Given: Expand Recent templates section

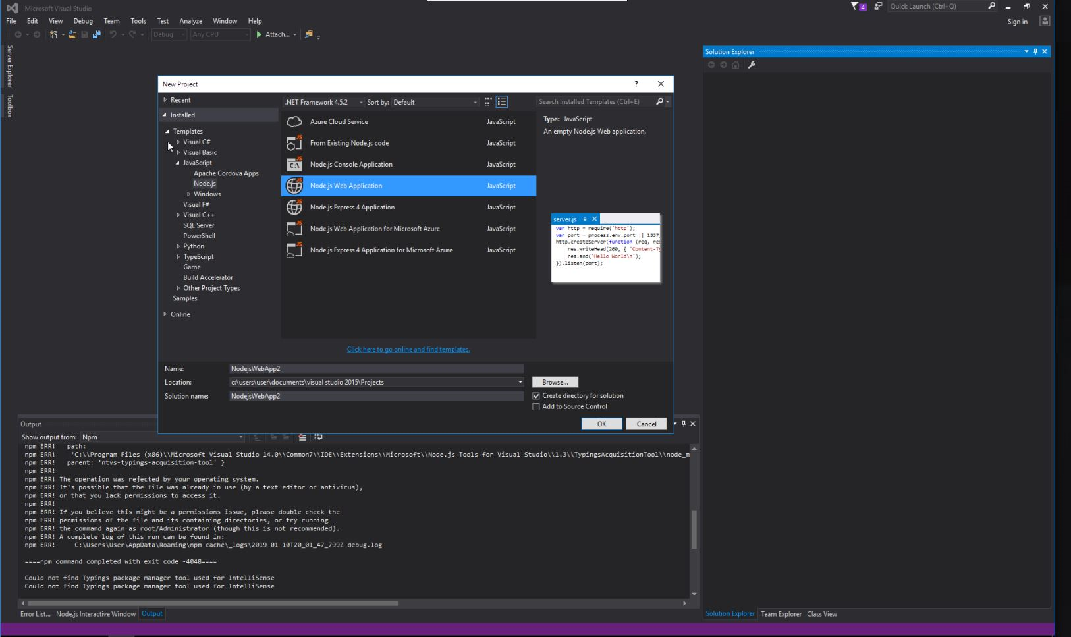Looking at the screenshot, I should click(x=165, y=100).
